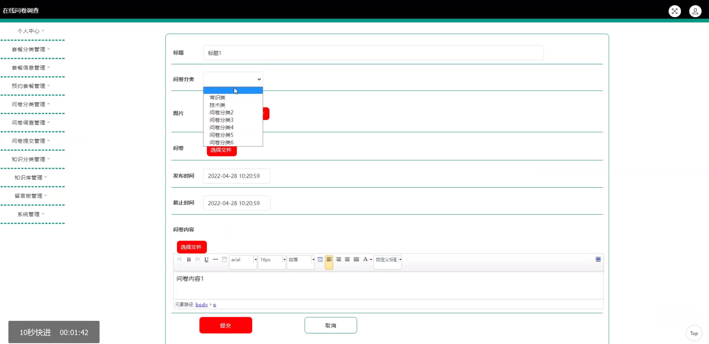Click the 标题 input field
The width and height of the screenshot is (709, 344).
pos(373,53)
